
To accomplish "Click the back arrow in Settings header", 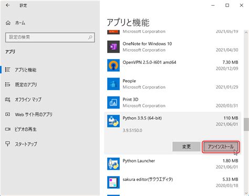I will pos(8,5).
